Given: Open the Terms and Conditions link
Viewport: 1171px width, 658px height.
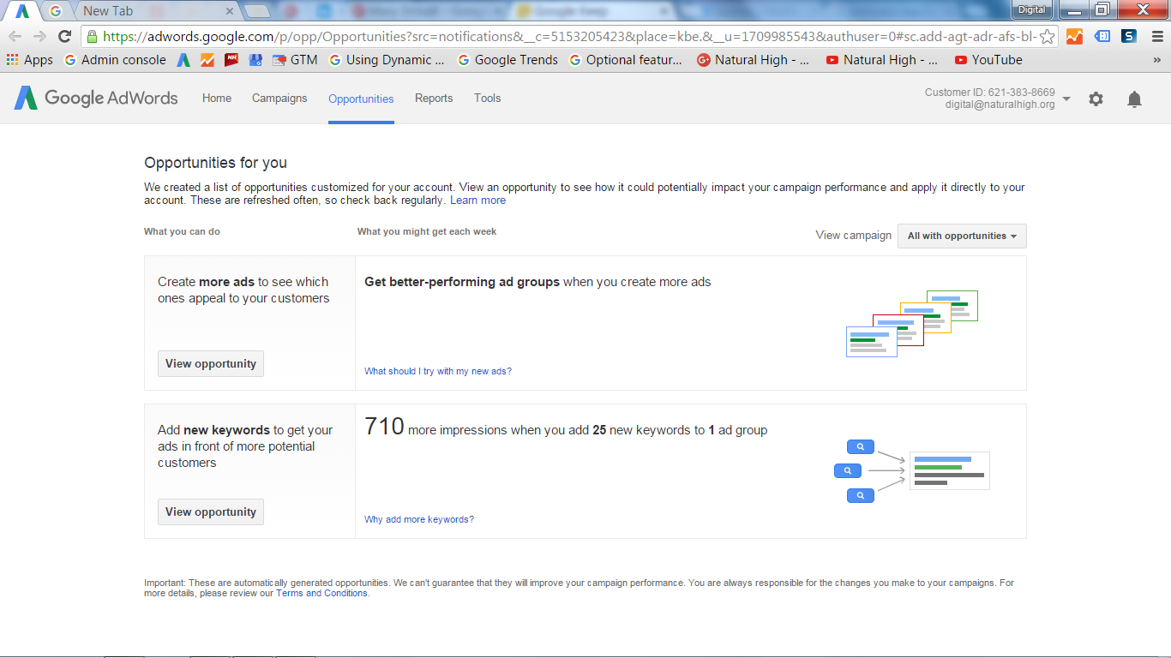Looking at the screenshot, I should [x=321, y=593].
